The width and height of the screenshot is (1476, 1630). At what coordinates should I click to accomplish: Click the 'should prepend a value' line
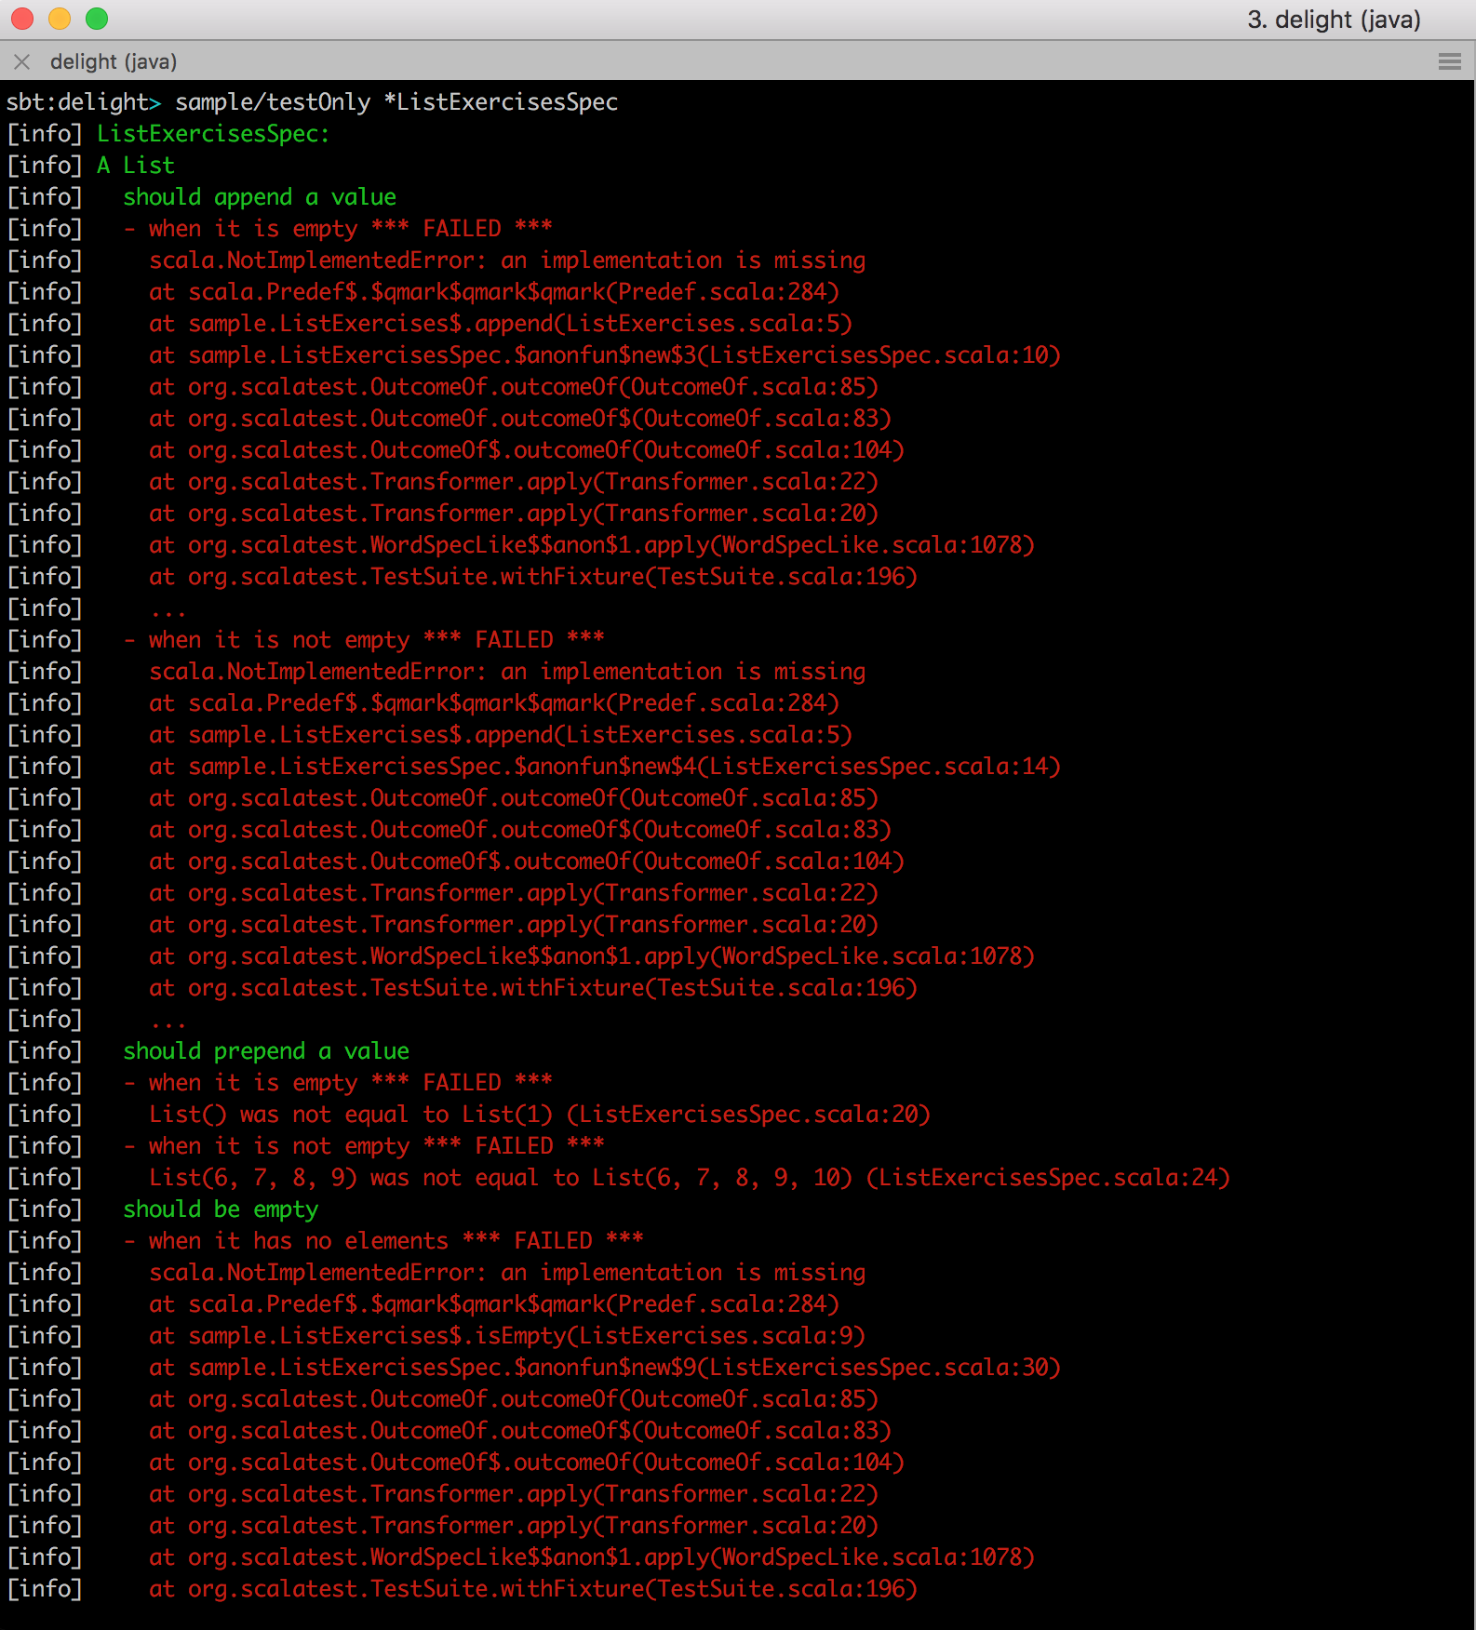266,1051
